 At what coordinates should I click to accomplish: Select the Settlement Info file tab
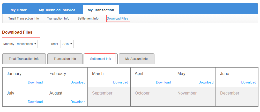pos(101,59)
